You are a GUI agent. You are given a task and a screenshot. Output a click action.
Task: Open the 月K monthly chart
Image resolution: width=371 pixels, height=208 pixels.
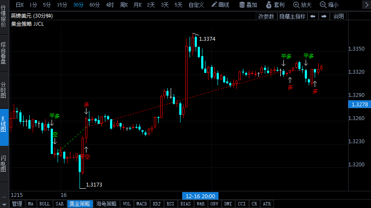coord(138,5)
